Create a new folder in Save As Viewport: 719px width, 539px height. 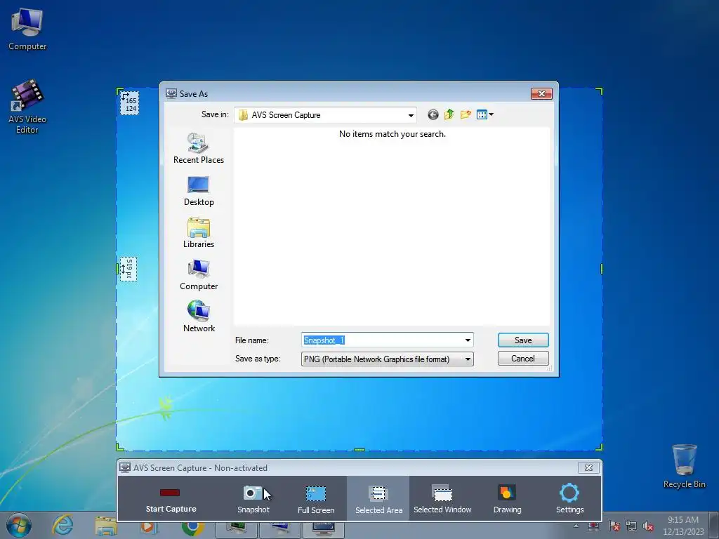466,114
